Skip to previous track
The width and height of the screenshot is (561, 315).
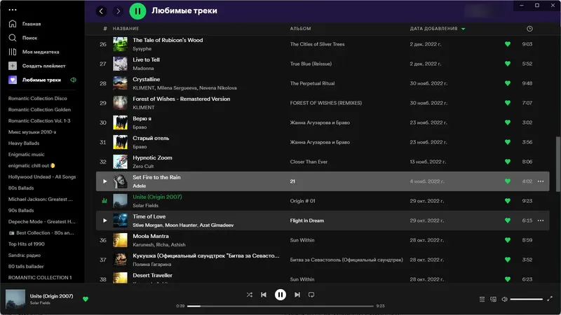point(264,295)
